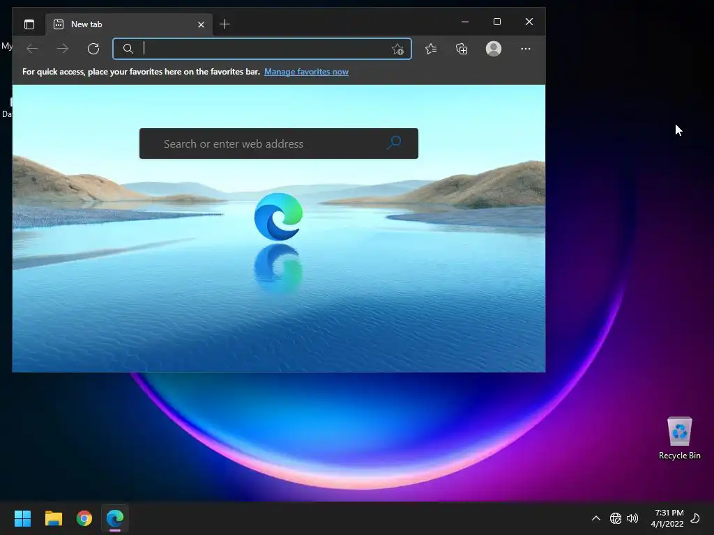Launch Google Chrome from taskbar

pyautogui.click(x=84, y=518)
